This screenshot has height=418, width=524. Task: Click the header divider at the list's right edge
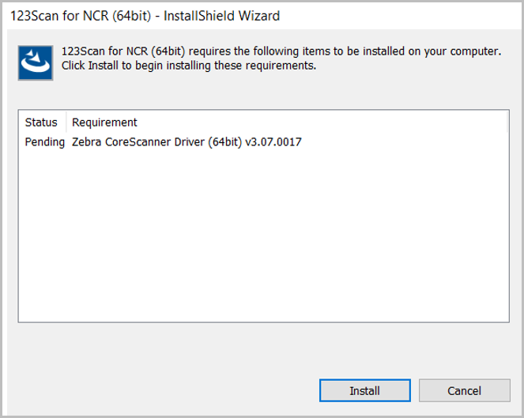point(507,122)
